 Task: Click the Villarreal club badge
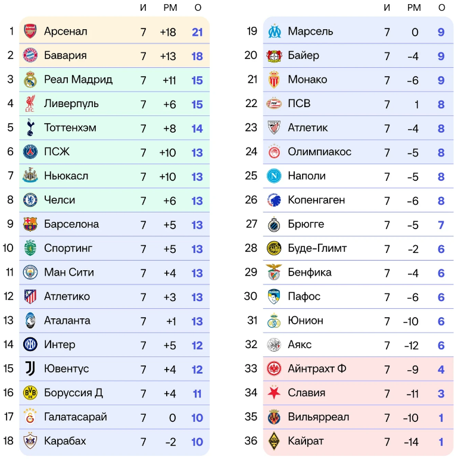(273, 417)
